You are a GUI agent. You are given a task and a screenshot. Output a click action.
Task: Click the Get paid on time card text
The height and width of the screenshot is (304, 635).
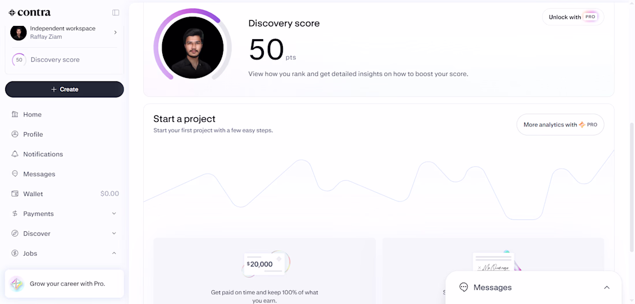[264, 297]
